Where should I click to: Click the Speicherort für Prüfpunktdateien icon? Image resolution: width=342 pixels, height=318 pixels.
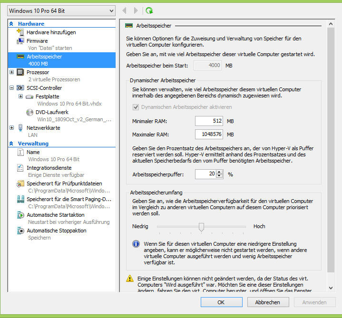(x=20, y=183)
